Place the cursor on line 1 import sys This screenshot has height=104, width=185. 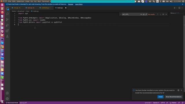click(x=23, y=14)
